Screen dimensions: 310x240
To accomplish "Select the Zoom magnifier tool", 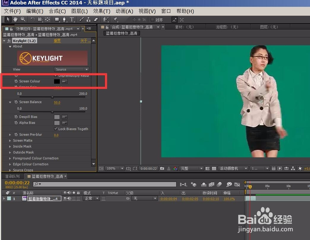I will pos(23,20).
